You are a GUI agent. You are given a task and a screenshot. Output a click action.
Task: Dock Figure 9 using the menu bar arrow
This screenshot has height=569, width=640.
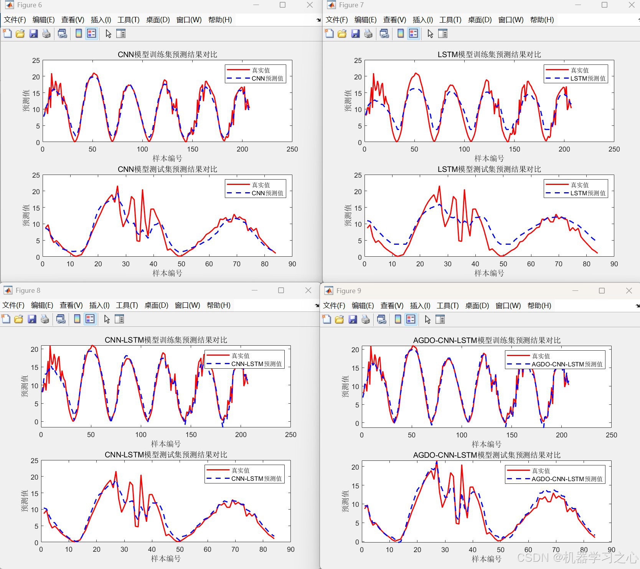[x=637, y=306]
